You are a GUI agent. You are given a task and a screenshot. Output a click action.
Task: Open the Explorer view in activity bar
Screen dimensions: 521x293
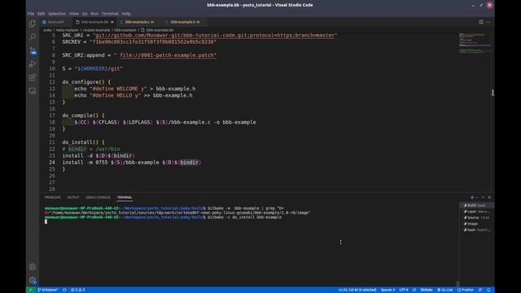coord(33,24)
